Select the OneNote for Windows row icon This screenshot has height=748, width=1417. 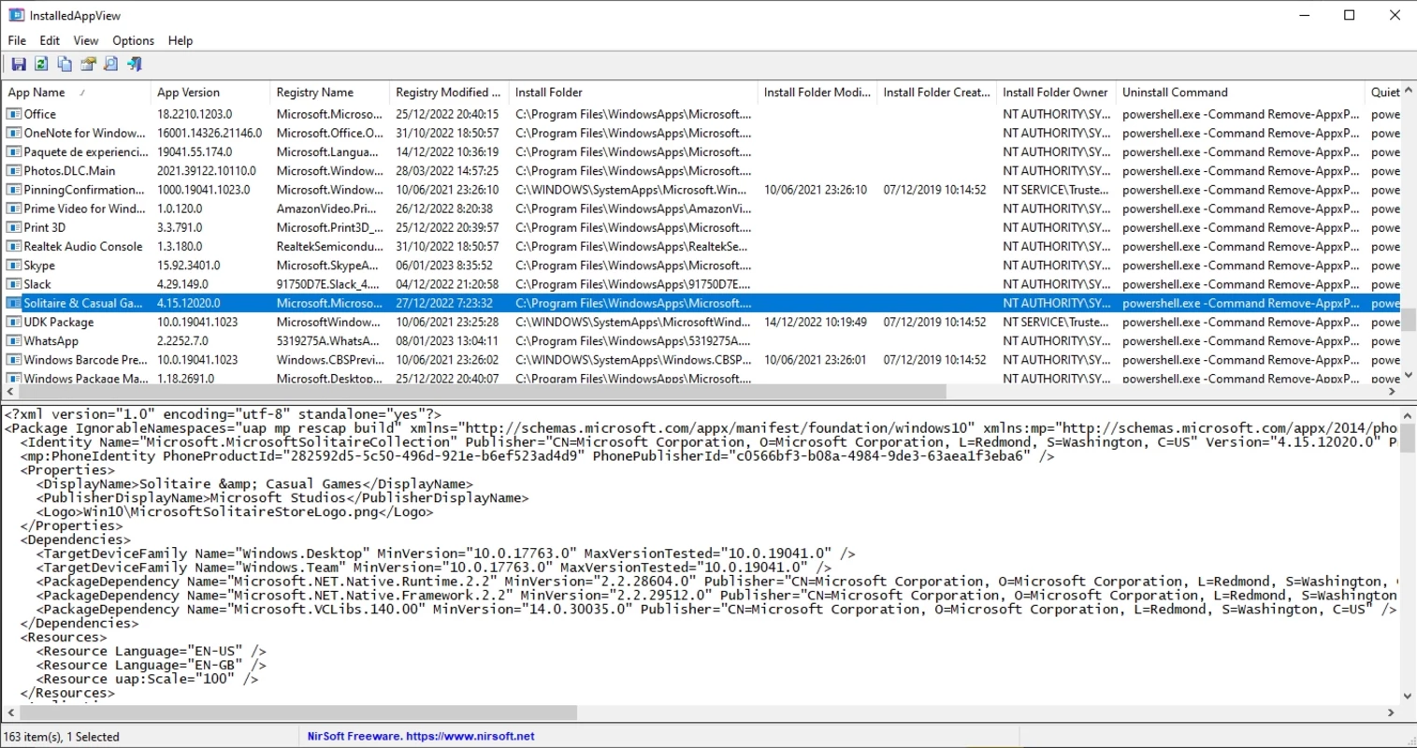click(x=14, y=133)
